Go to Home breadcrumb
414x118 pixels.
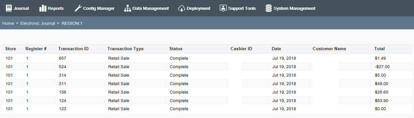click(8, 23)
